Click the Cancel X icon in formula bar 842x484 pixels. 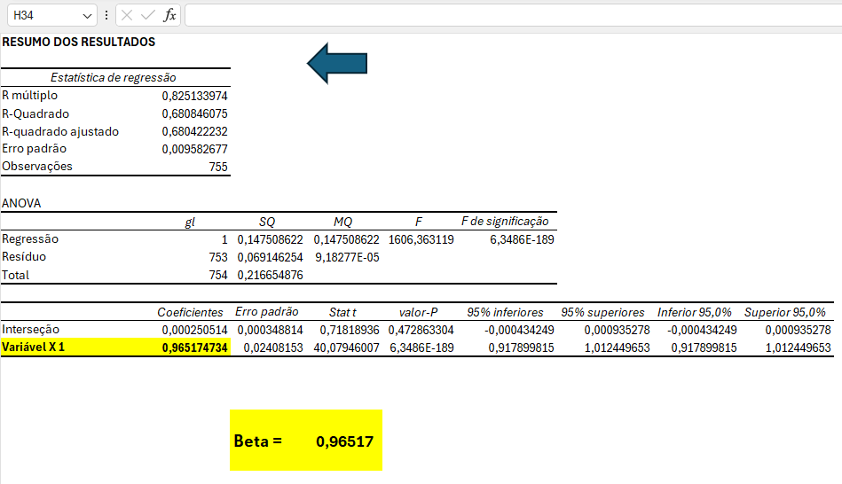(127, 16)
